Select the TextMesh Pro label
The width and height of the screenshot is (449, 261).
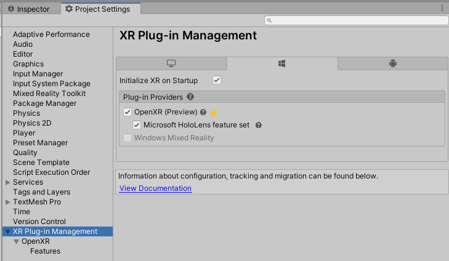pos(37,202)
